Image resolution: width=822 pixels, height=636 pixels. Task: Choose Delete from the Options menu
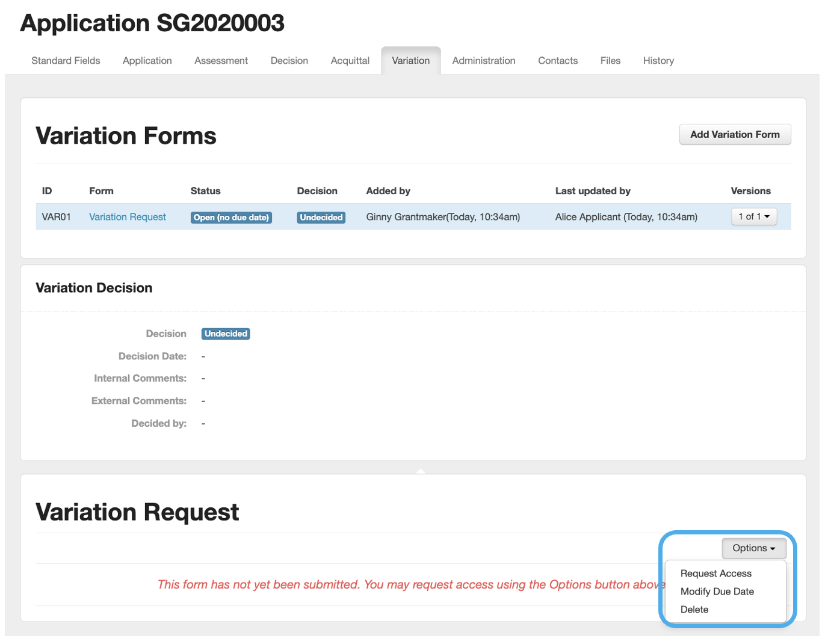coord(694,610)
